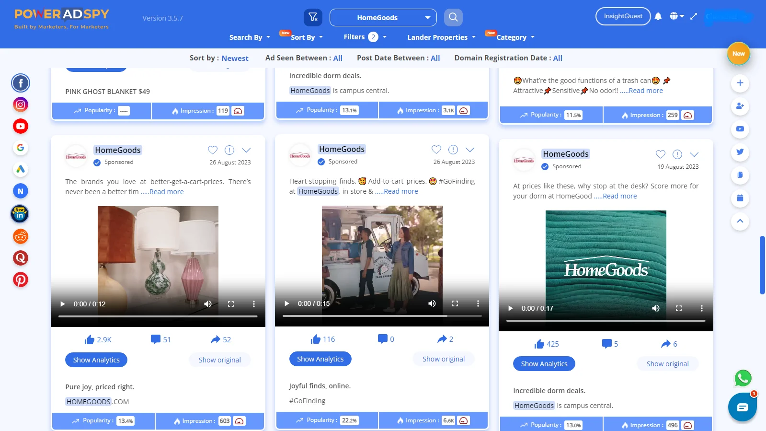766x431 pixels.
Task: Open the Category menu
Action: pos(515,37)
